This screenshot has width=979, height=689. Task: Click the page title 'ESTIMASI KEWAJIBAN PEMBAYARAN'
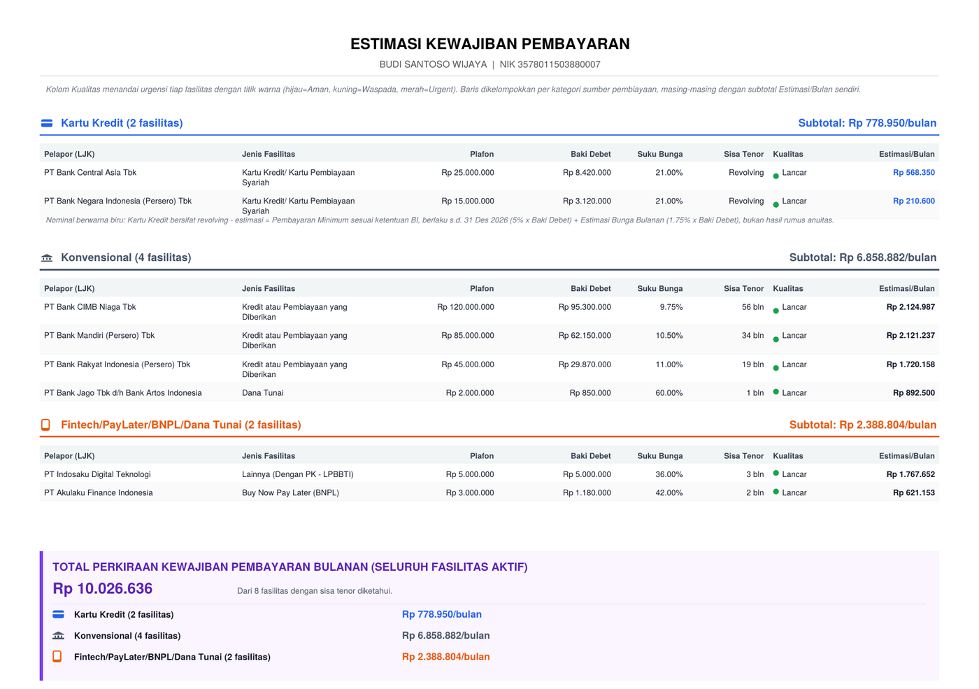(489, 44)
